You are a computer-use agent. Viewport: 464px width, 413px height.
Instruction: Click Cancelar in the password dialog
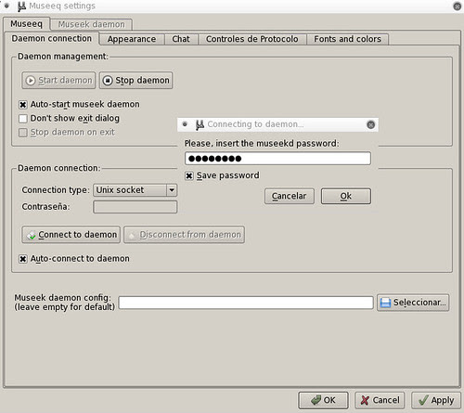[x=290, y=196]
